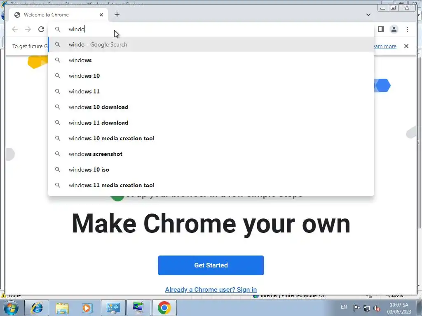This screenshot has height=316, width=422.
Task: Open Internet Explorer from the taskbar
Action: [37, 308]
